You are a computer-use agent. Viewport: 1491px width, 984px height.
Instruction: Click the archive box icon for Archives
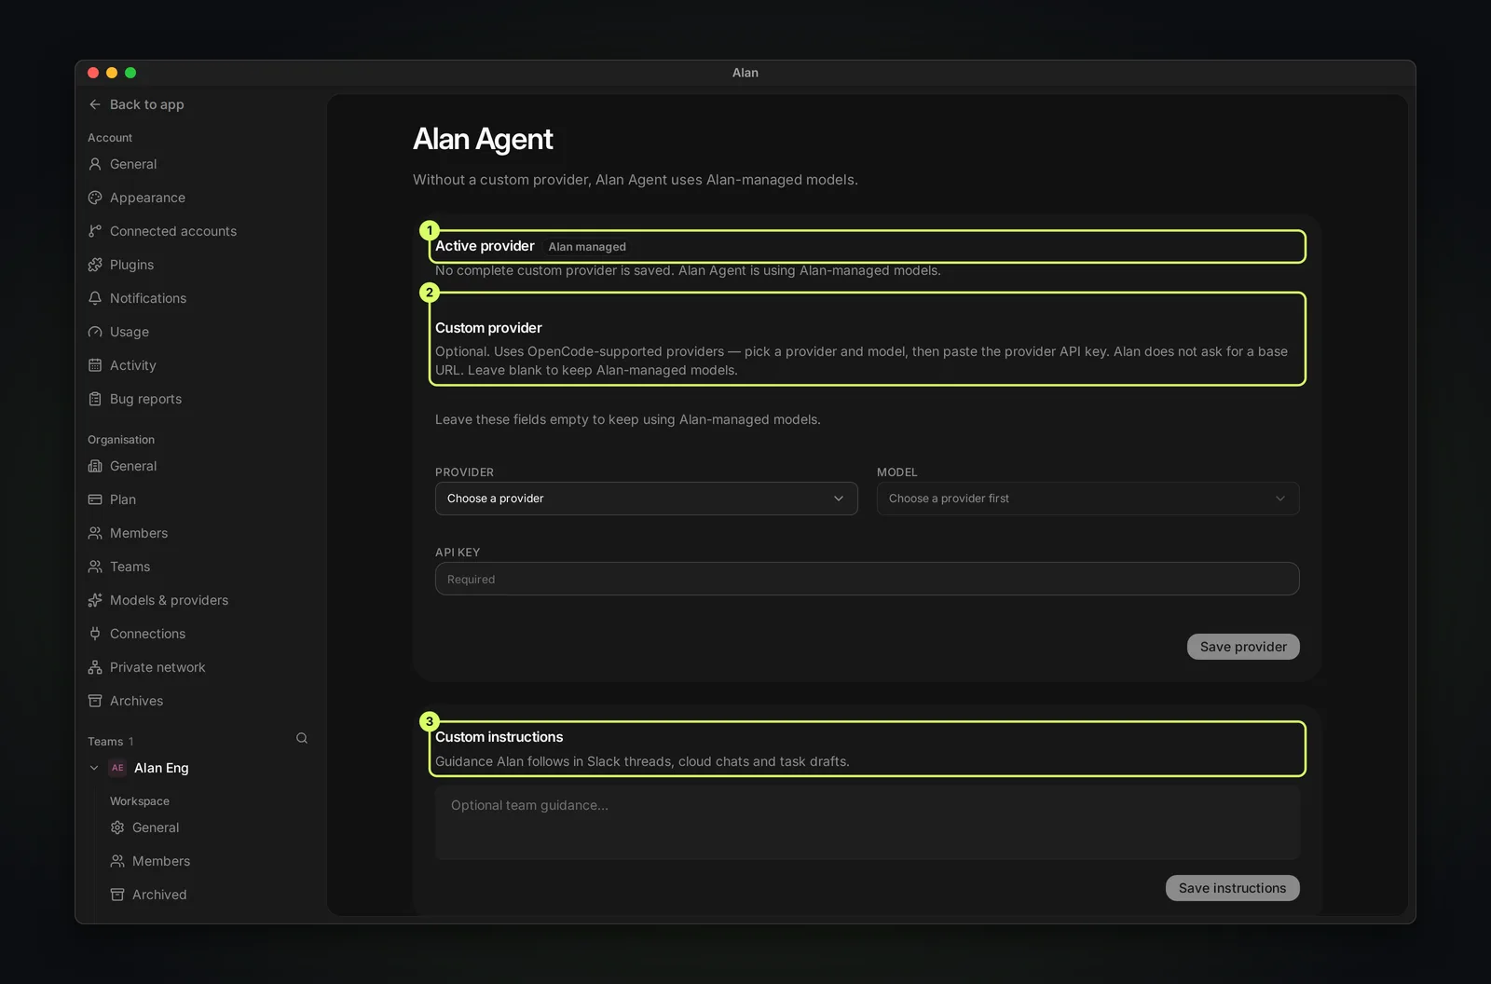(x=95, y=701)
